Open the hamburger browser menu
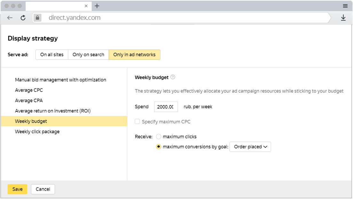The image size is (353, 199). pos(345,6)
